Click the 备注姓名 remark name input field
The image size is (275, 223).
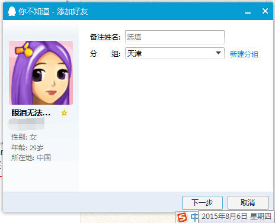pyautogui.click(x=175, y=37)
